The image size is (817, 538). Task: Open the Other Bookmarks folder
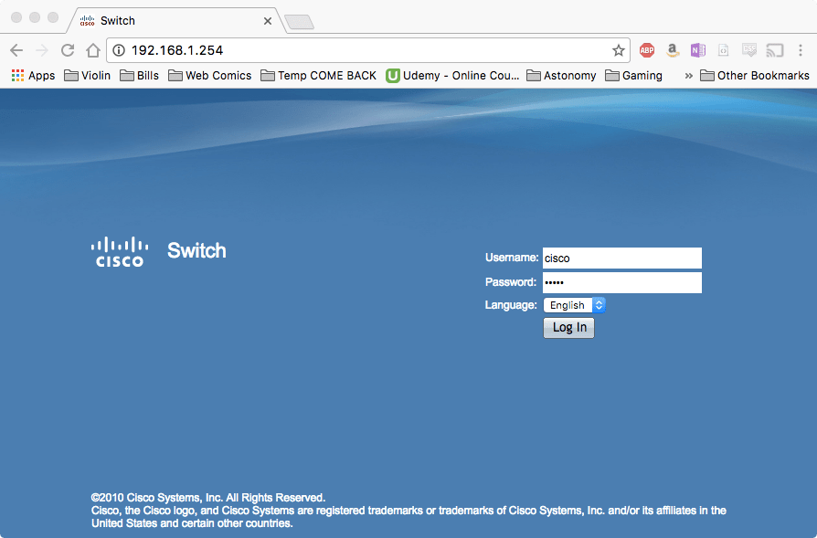755,76
